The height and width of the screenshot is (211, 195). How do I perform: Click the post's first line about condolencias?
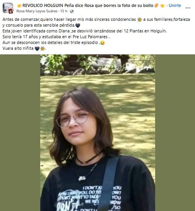click(x=96, y=20)
